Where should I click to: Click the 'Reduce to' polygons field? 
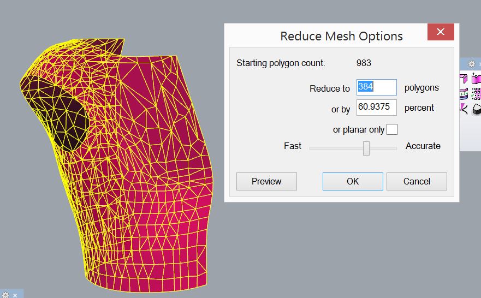pyautogui.click(x=377, y=87)
